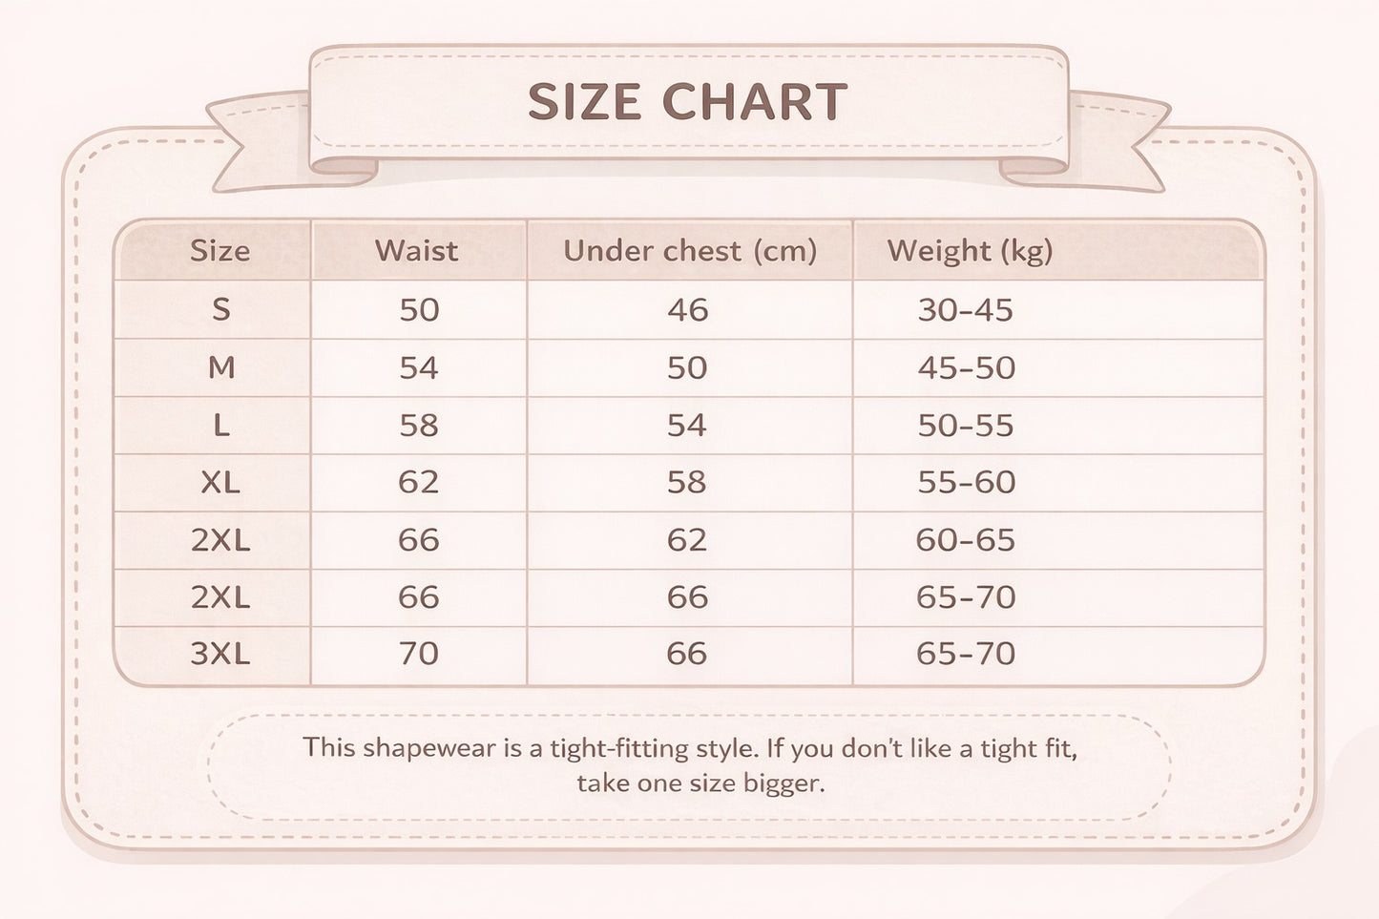Screen dimensions: 1379x919
Task: Select the L size row label
Action: tap(220, 425)
